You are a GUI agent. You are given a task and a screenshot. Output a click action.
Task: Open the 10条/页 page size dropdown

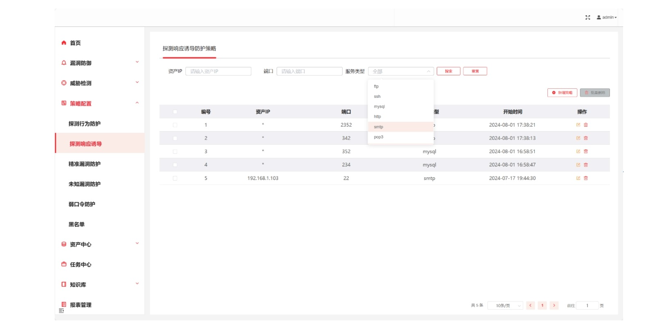[x=505, y=306]
